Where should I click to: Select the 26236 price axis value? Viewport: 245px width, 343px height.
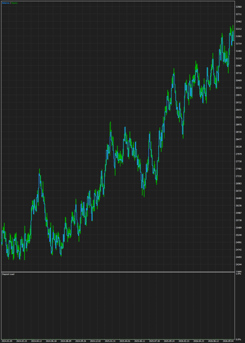click(239, 206)
